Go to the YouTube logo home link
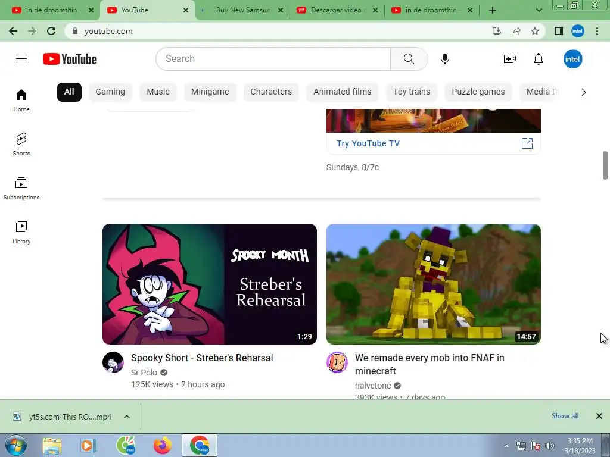This screenshot has width=610, height=457. [70, 59]
